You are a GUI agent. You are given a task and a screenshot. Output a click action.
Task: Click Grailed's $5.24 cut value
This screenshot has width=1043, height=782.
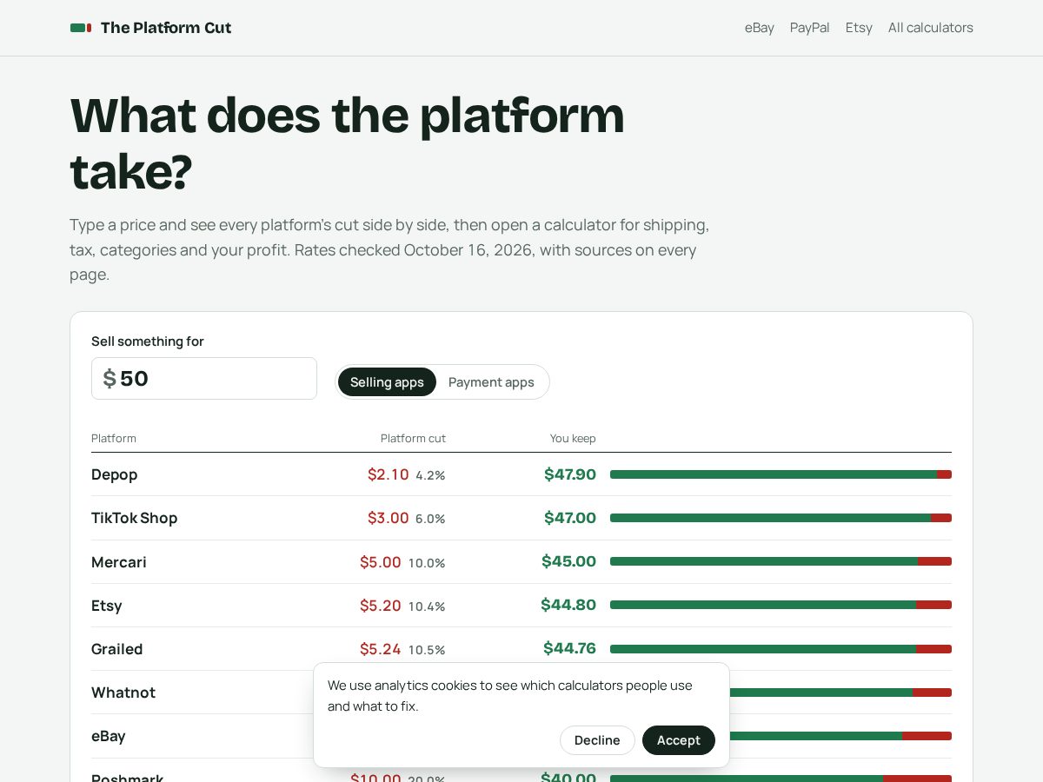pos(381,649)
